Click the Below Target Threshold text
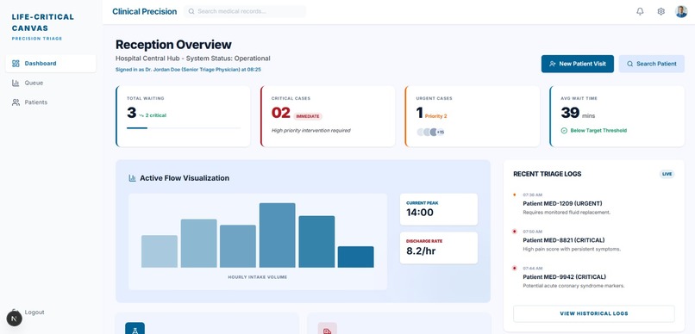 (x=598, y=131)
